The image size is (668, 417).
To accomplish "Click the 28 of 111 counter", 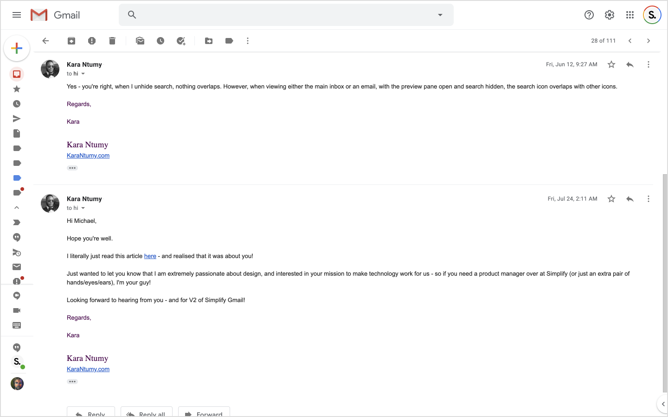I will tap(603, 41).
